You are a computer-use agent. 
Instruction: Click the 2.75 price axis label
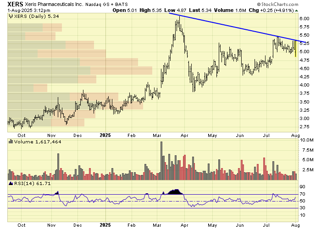pyautogui.click(x=304, y=127)
